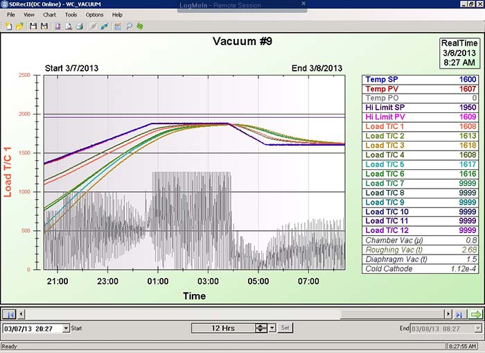Click the Save As disk icon
This screenshot has height=353, width=485.
[44, 26]
